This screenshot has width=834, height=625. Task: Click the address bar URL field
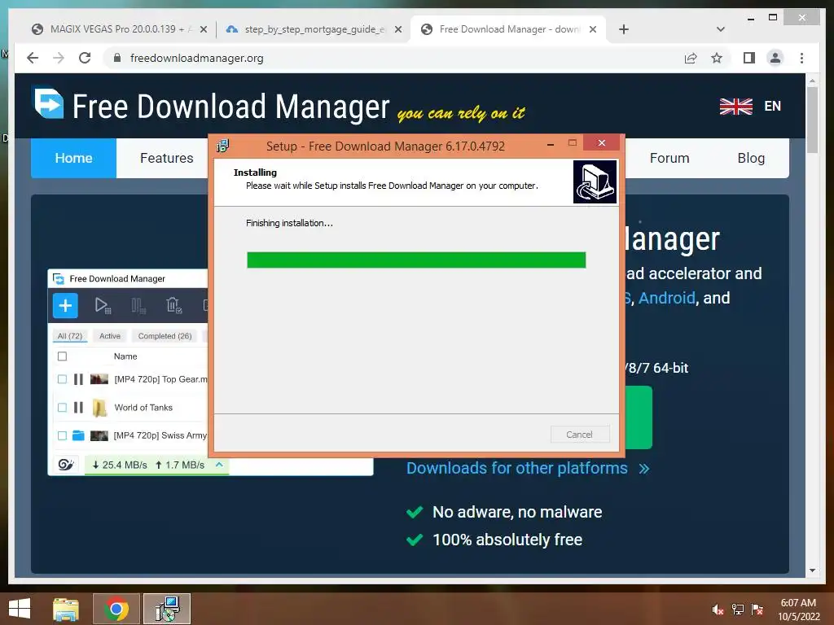tap(393, 58)
